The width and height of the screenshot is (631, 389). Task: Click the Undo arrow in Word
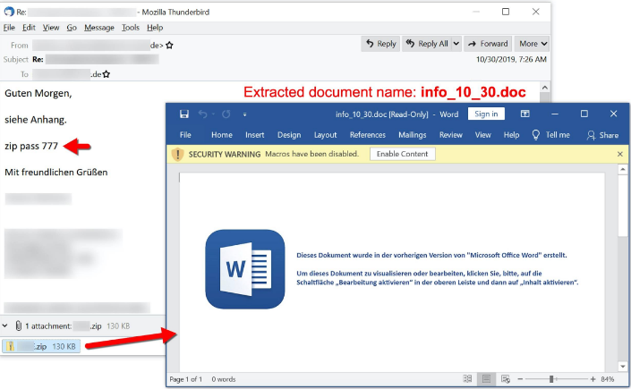[x=203, y=114]
